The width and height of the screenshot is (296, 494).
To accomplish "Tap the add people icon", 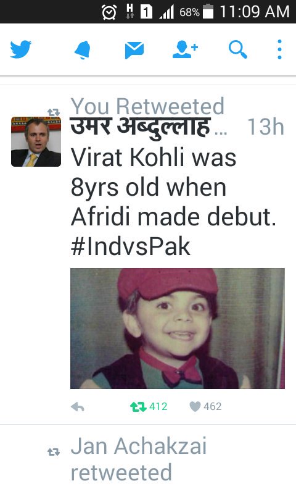I will coord(185,49).
